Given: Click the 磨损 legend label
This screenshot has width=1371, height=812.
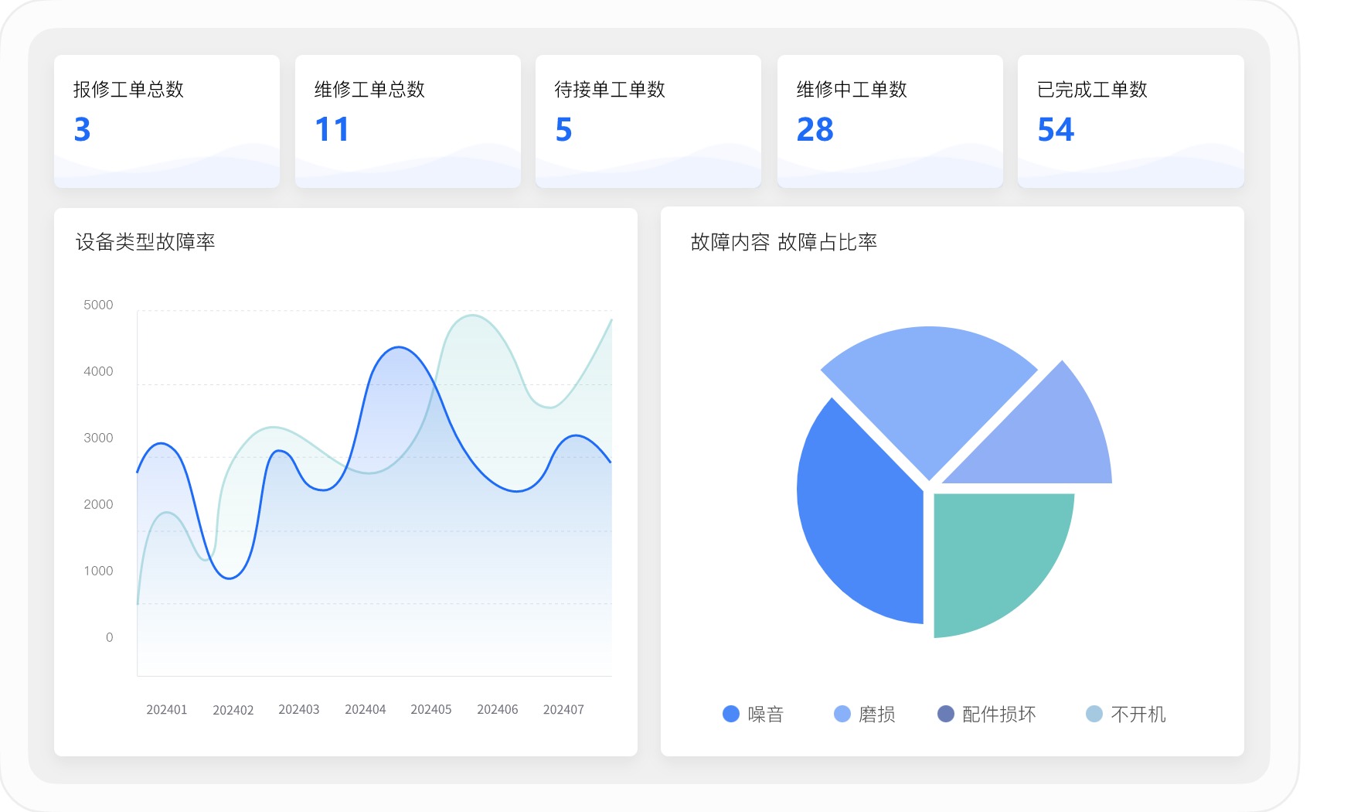Looking at the screenshot, I should click(x=877, y=715).
